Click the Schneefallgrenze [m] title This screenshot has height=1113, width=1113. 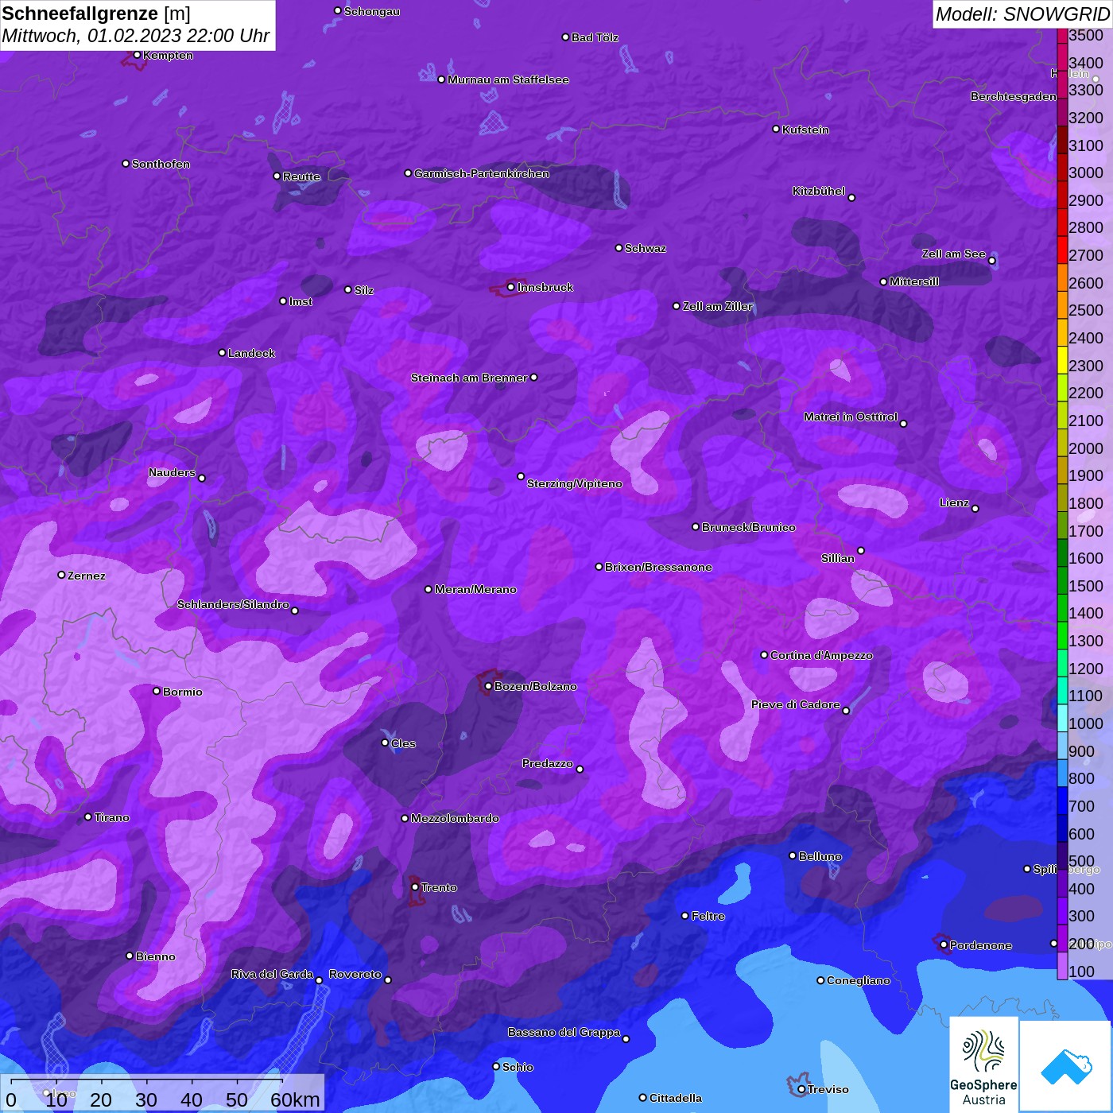pos(96,14)
